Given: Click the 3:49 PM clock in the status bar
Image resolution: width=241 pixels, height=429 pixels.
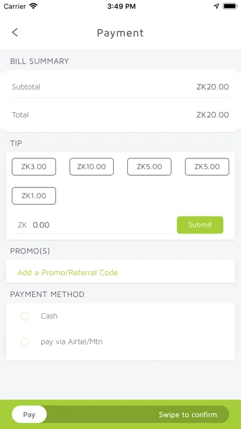Looking at the screenshot, I should 122,7.
